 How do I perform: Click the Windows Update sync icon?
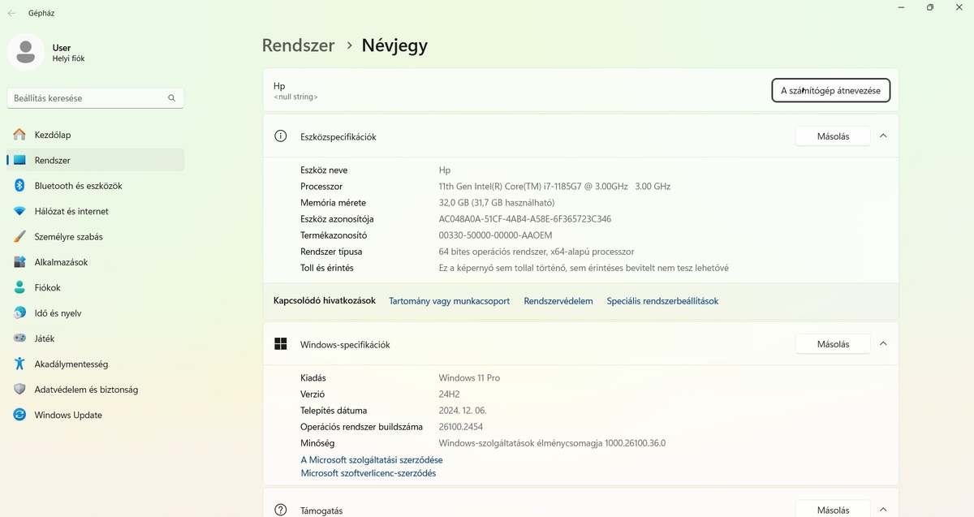[x=19, y=415]
